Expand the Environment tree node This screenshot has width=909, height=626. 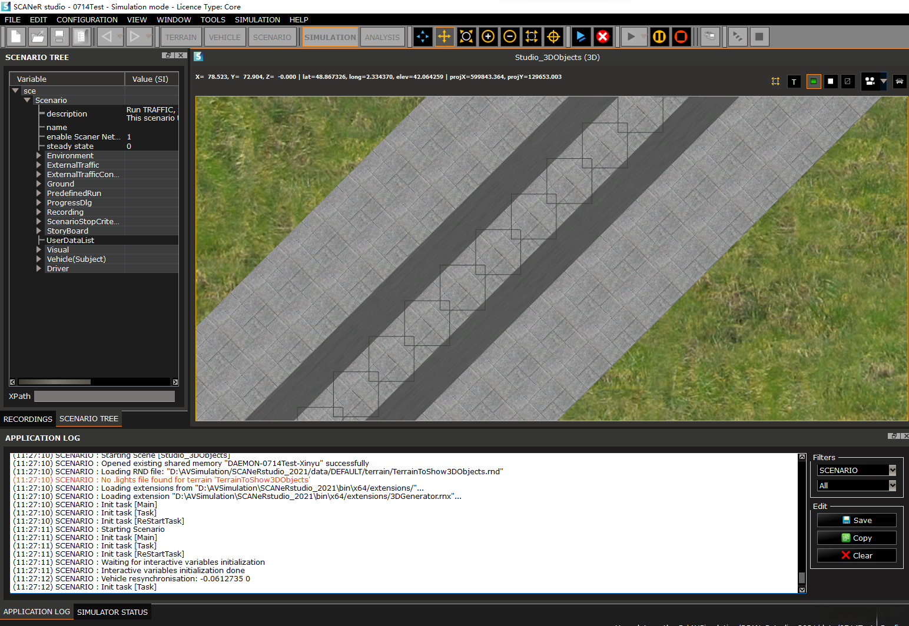click(39, 156)
